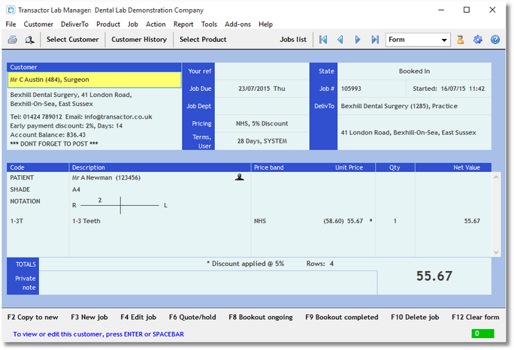Click the Your ref field

pyautogui.click(x=262, y=71)
